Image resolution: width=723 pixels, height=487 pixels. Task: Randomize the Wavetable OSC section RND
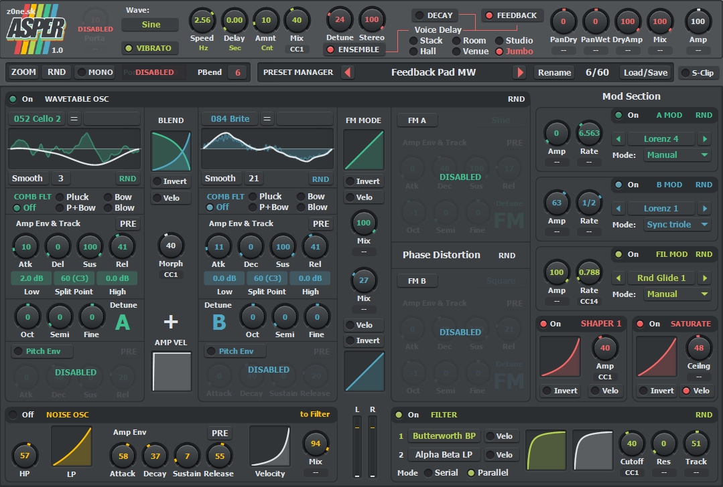[517, 99]
